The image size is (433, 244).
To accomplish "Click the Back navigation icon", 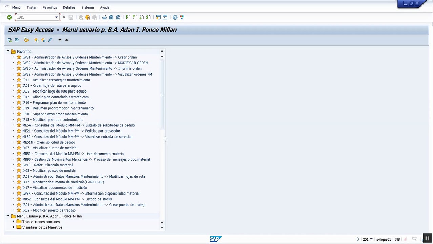I will [81, 17].
